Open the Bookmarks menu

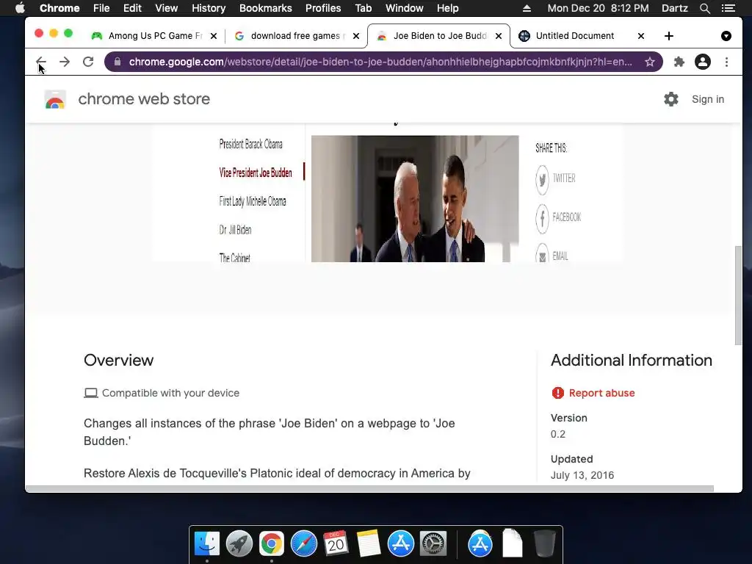265,8
